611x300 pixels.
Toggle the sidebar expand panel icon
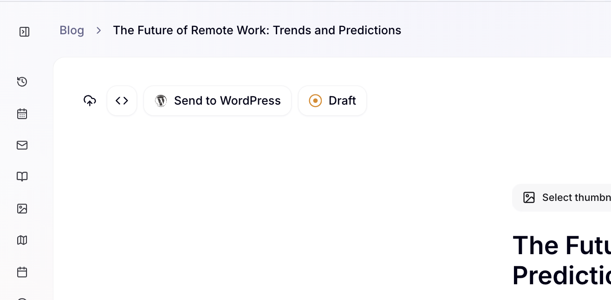tap(24, 31)
